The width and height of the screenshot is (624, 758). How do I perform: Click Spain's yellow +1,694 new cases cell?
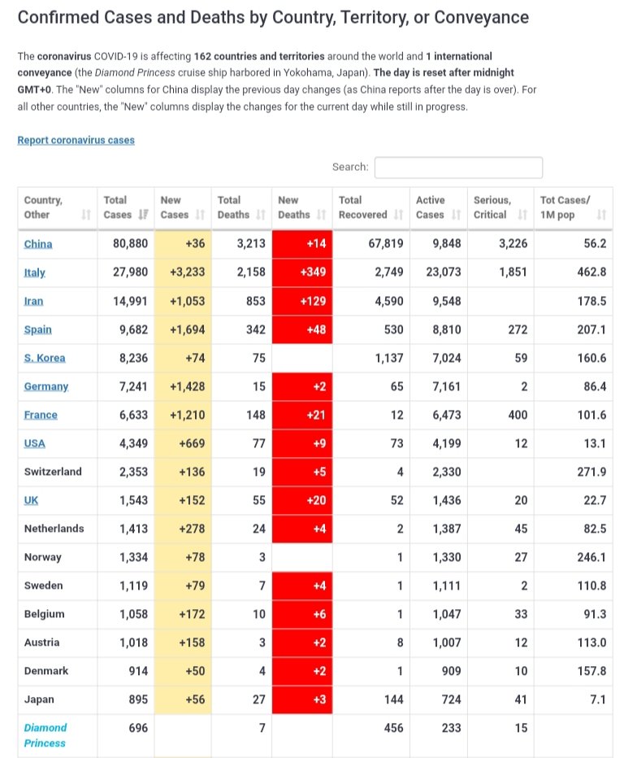point(183,329)
